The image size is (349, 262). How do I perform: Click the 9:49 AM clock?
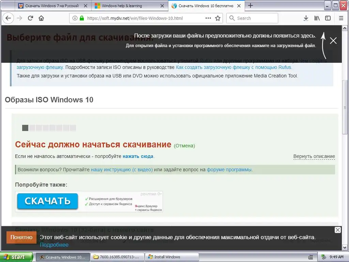pos(336,257)
